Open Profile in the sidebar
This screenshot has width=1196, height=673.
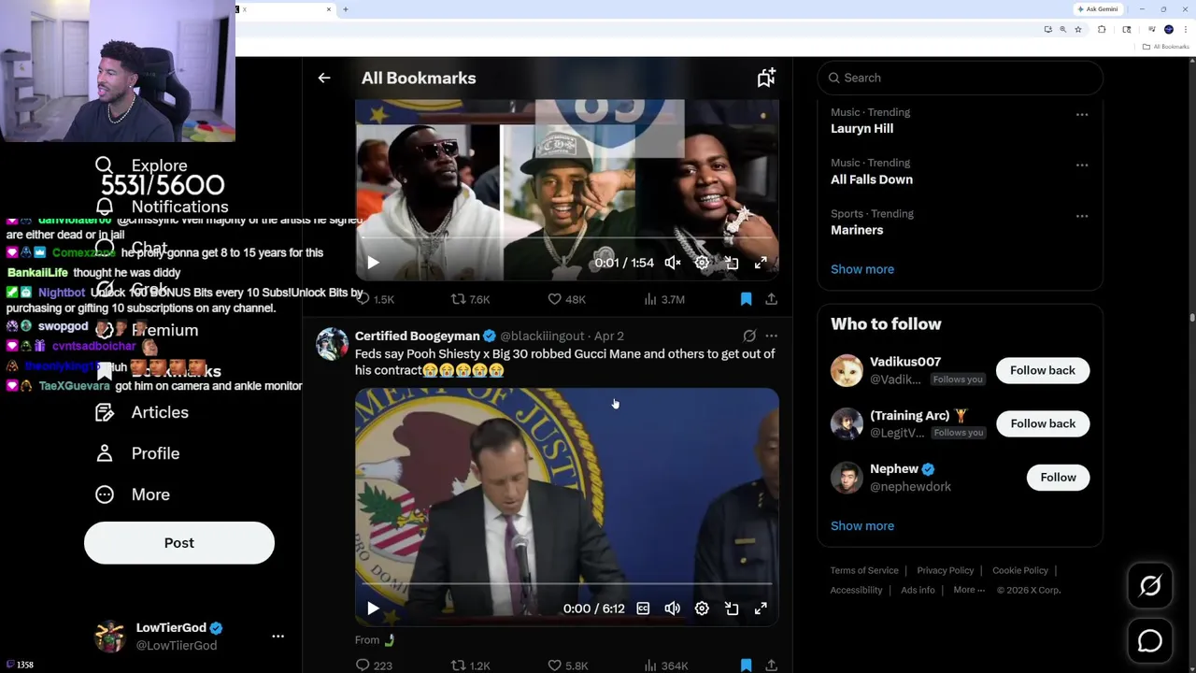137,453
